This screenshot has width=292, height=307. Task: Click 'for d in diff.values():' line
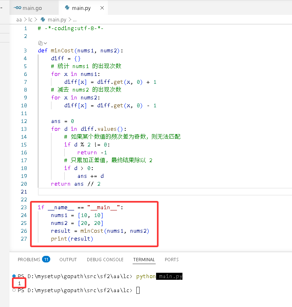click(89, 129)
